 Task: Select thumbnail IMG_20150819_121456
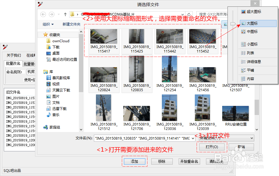click(203, 80)
